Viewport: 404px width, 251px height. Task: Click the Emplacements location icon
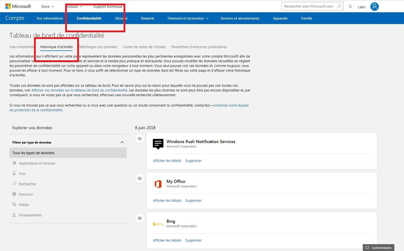(x=14, y=214)
